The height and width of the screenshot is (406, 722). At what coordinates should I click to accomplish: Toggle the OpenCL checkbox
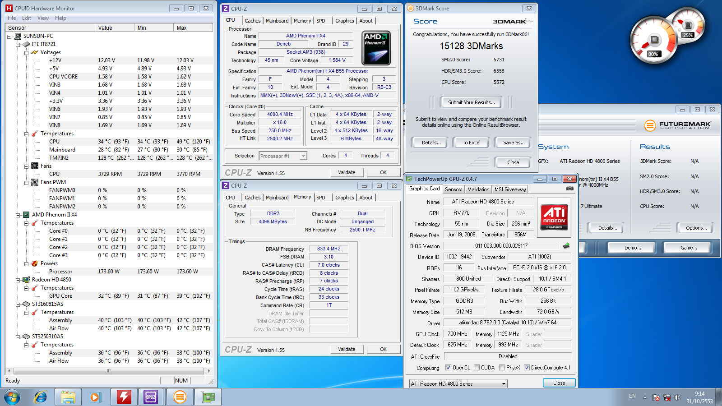pyautogui.click(x=448, y=368)
